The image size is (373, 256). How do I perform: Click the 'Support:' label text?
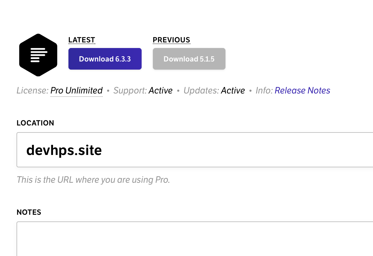point(130,90)
